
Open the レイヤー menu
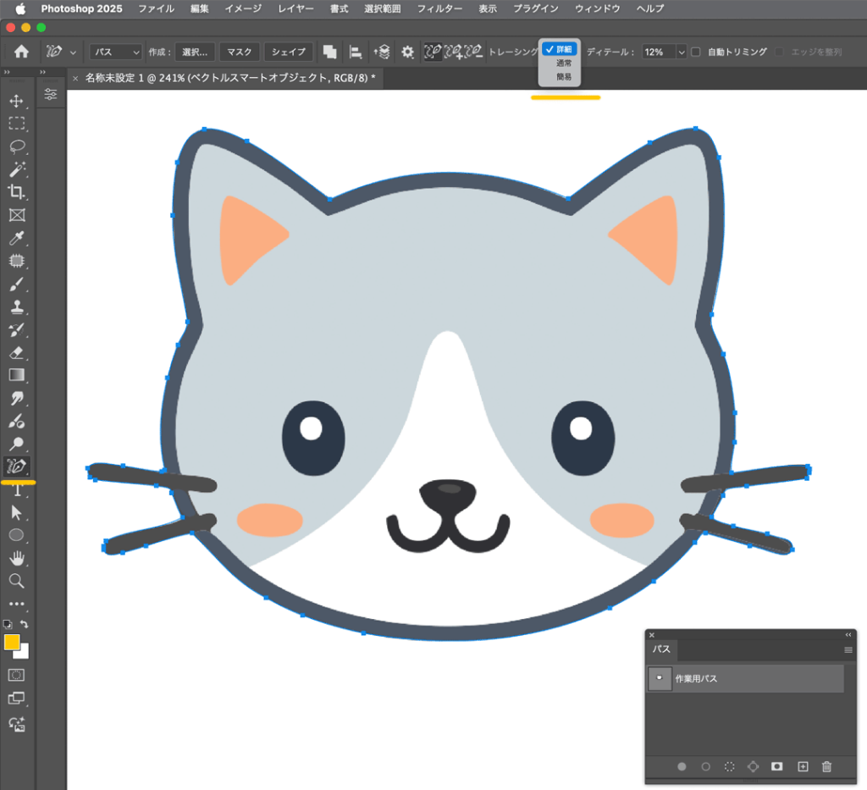[x=296, y=8]
